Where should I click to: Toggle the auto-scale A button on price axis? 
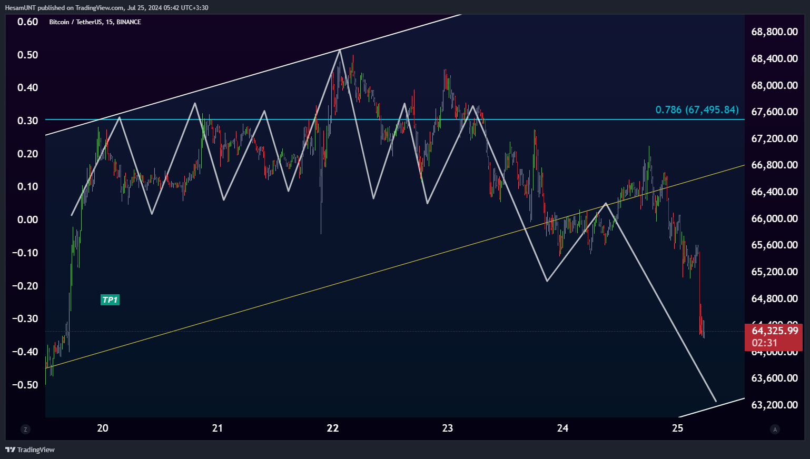pyautogui.click(x=775, y=430)
